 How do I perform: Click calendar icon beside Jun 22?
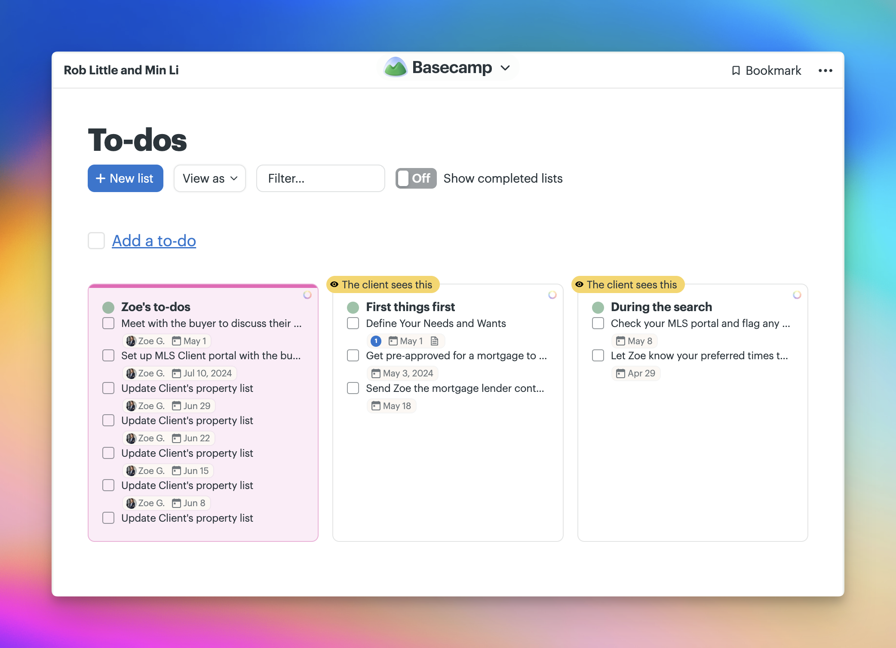pos(176,438)
